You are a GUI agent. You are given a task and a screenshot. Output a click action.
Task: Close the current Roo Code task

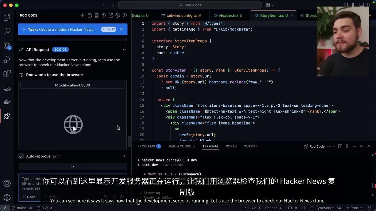coord(121,29)
